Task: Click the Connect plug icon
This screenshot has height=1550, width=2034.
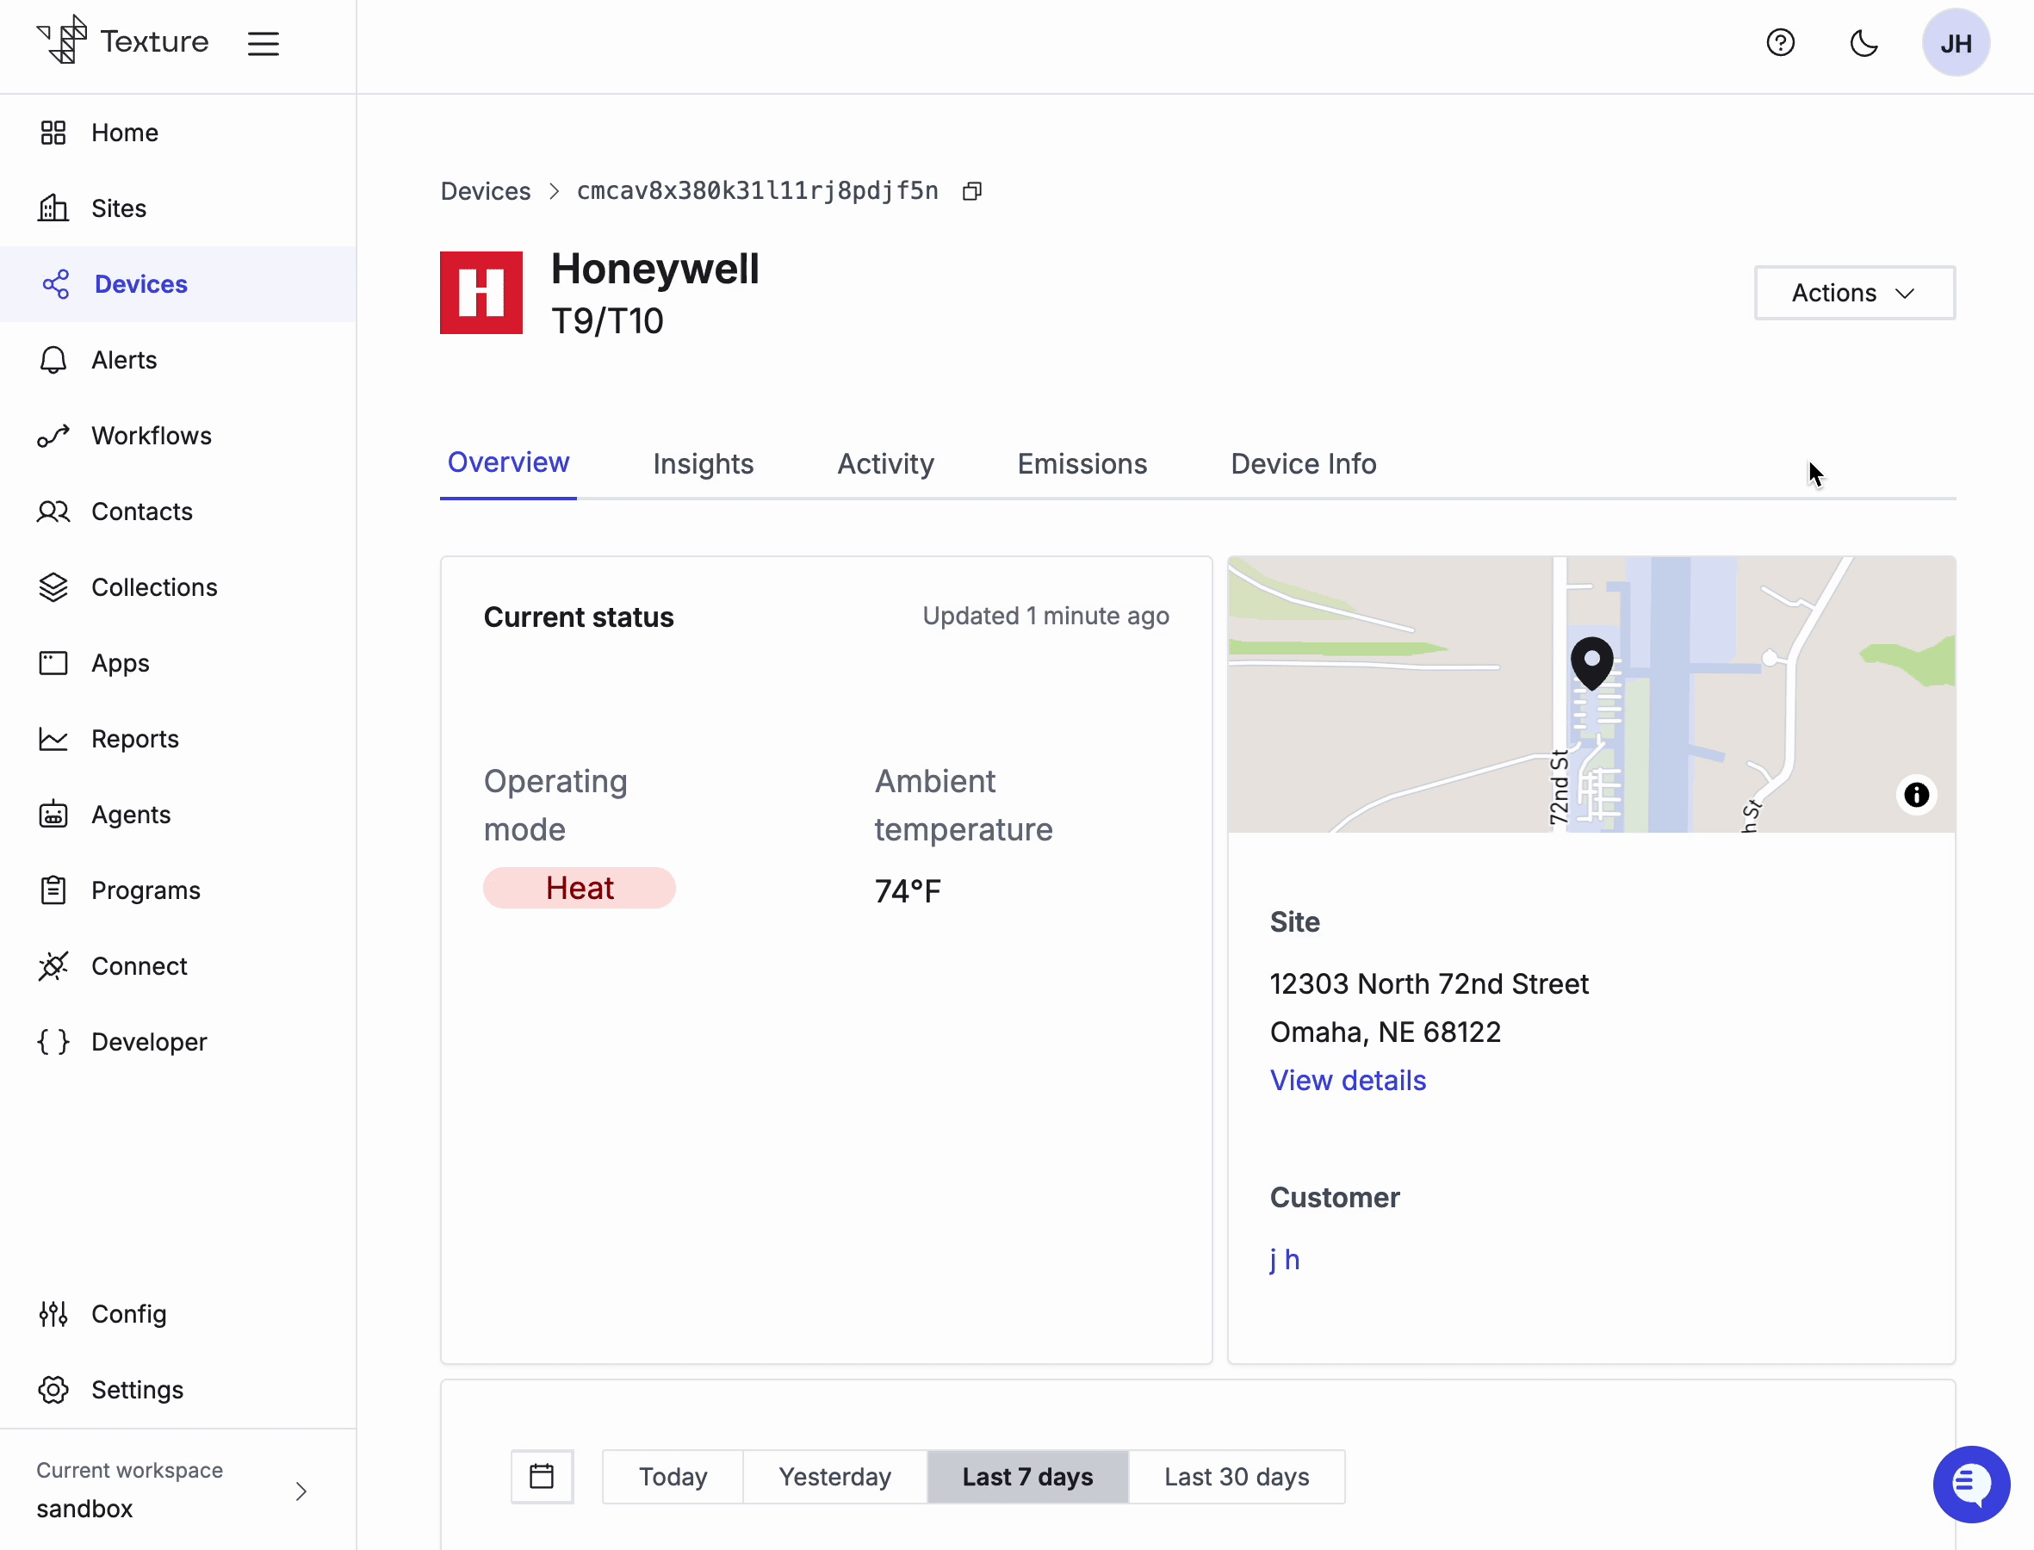Action: tap(53, 966)
